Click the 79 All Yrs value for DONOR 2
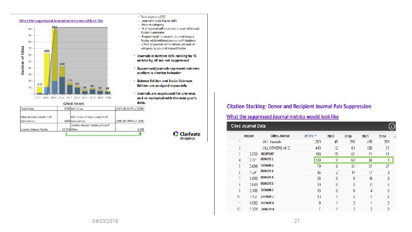The height and width of the screenshot is (232, 412). (x=319, y=166)
